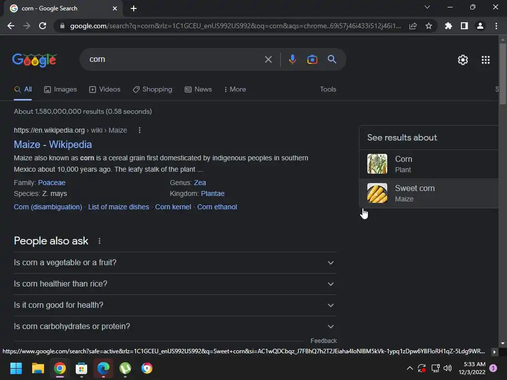Click the browser forward arrow
507x380 pixels.
tap(27, 26)
